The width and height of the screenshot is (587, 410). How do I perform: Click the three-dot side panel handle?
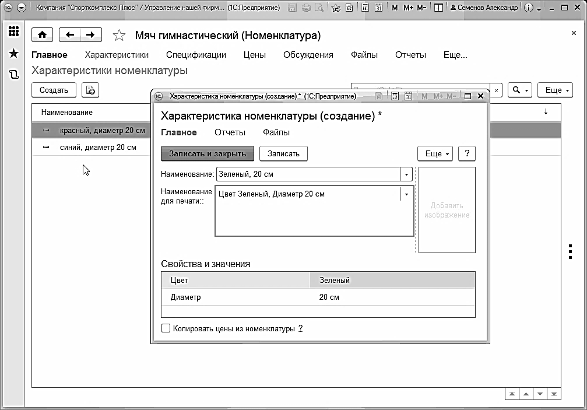(x=570, y=251)
